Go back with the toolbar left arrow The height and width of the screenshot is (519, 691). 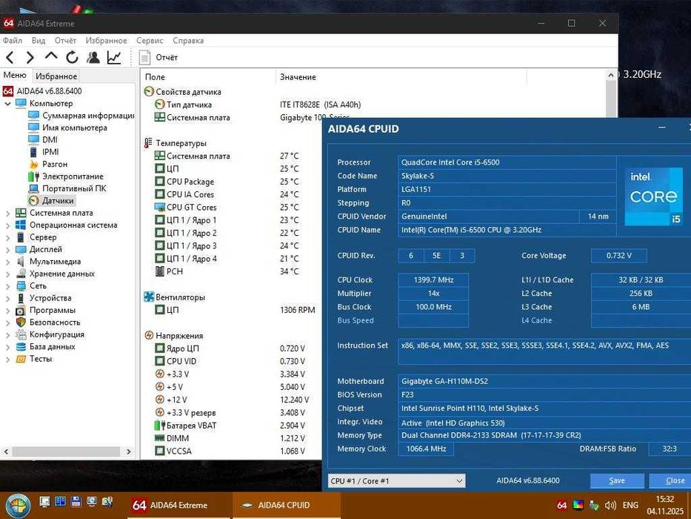point(10,57)
